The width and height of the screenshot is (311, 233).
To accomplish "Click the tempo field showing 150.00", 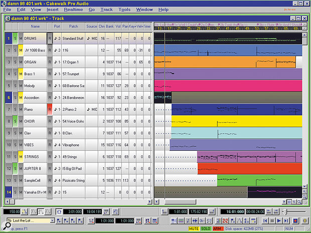I will [x=12, y=211].
